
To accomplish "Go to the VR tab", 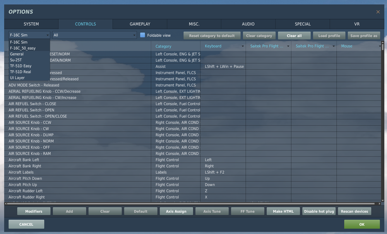I will [x=357, y=24].
